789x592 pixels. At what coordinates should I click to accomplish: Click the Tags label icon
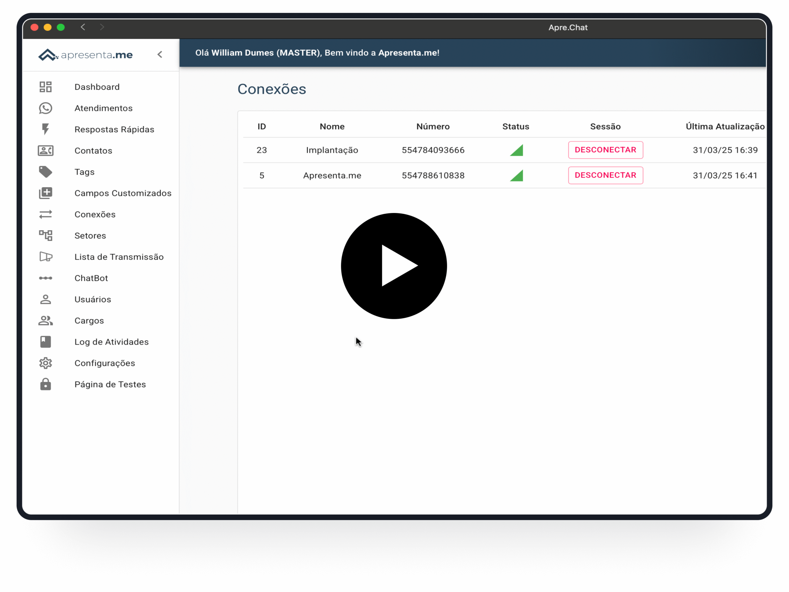click(45, 172)
